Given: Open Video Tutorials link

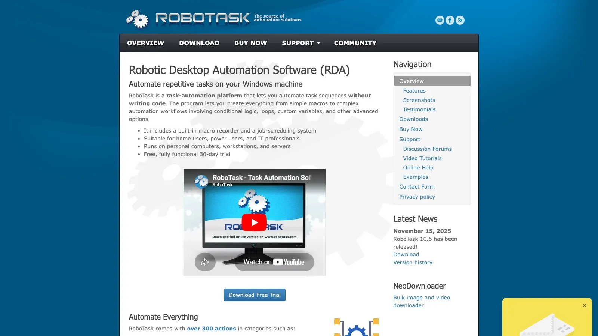Looking at the screenshot, I should click(x=422, y=158).
